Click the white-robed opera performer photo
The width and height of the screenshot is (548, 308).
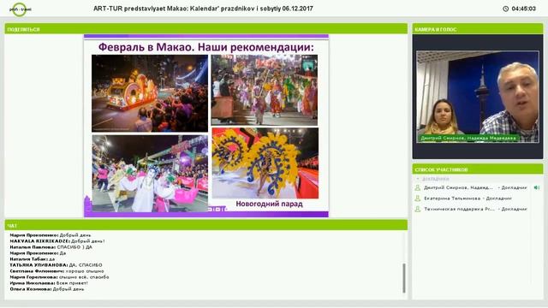coord(150,174)
